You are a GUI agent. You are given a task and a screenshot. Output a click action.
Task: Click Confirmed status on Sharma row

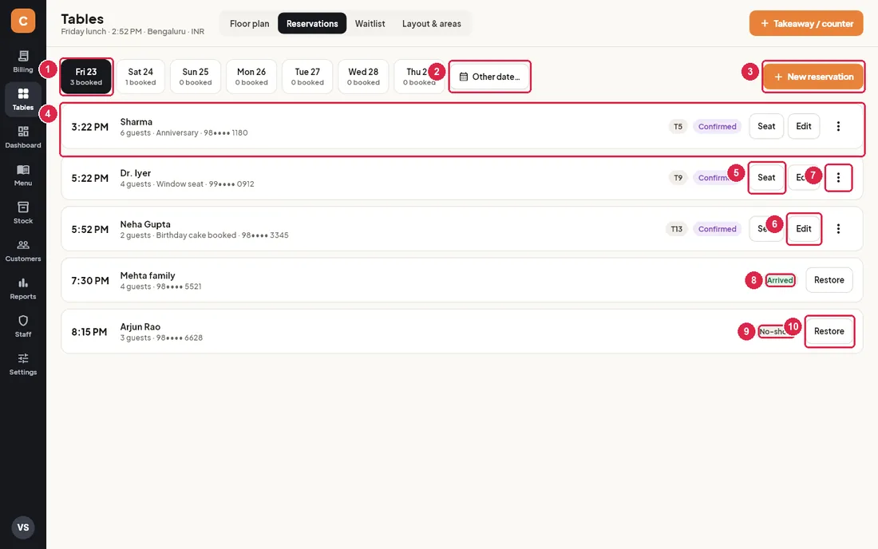point(717,126)
